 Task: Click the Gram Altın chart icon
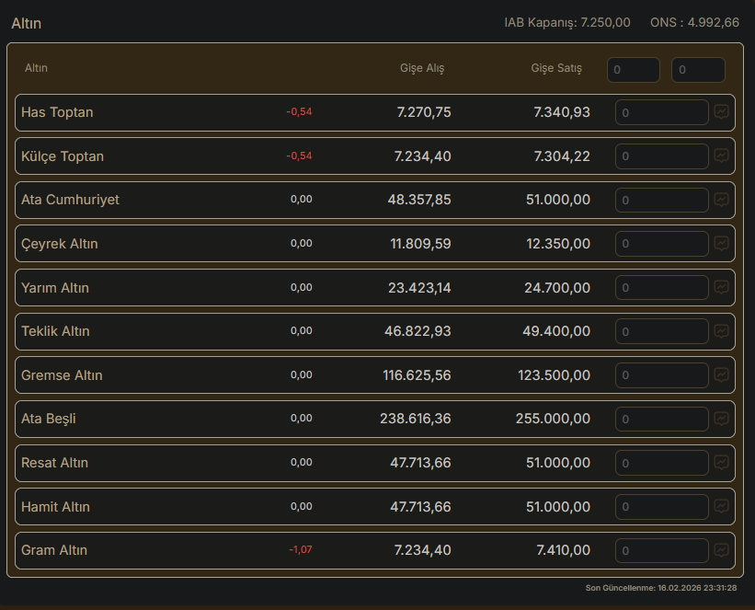722,550
